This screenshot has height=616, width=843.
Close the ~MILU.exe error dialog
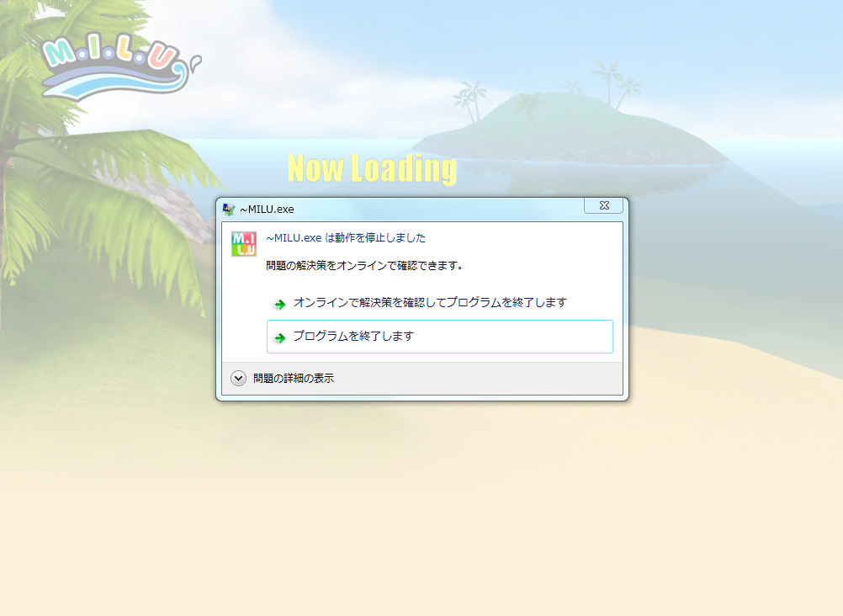[x=604, y=205]
